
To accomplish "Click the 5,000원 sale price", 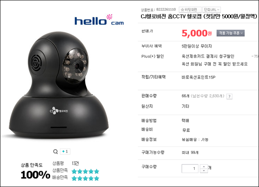I will pos(197,33).
